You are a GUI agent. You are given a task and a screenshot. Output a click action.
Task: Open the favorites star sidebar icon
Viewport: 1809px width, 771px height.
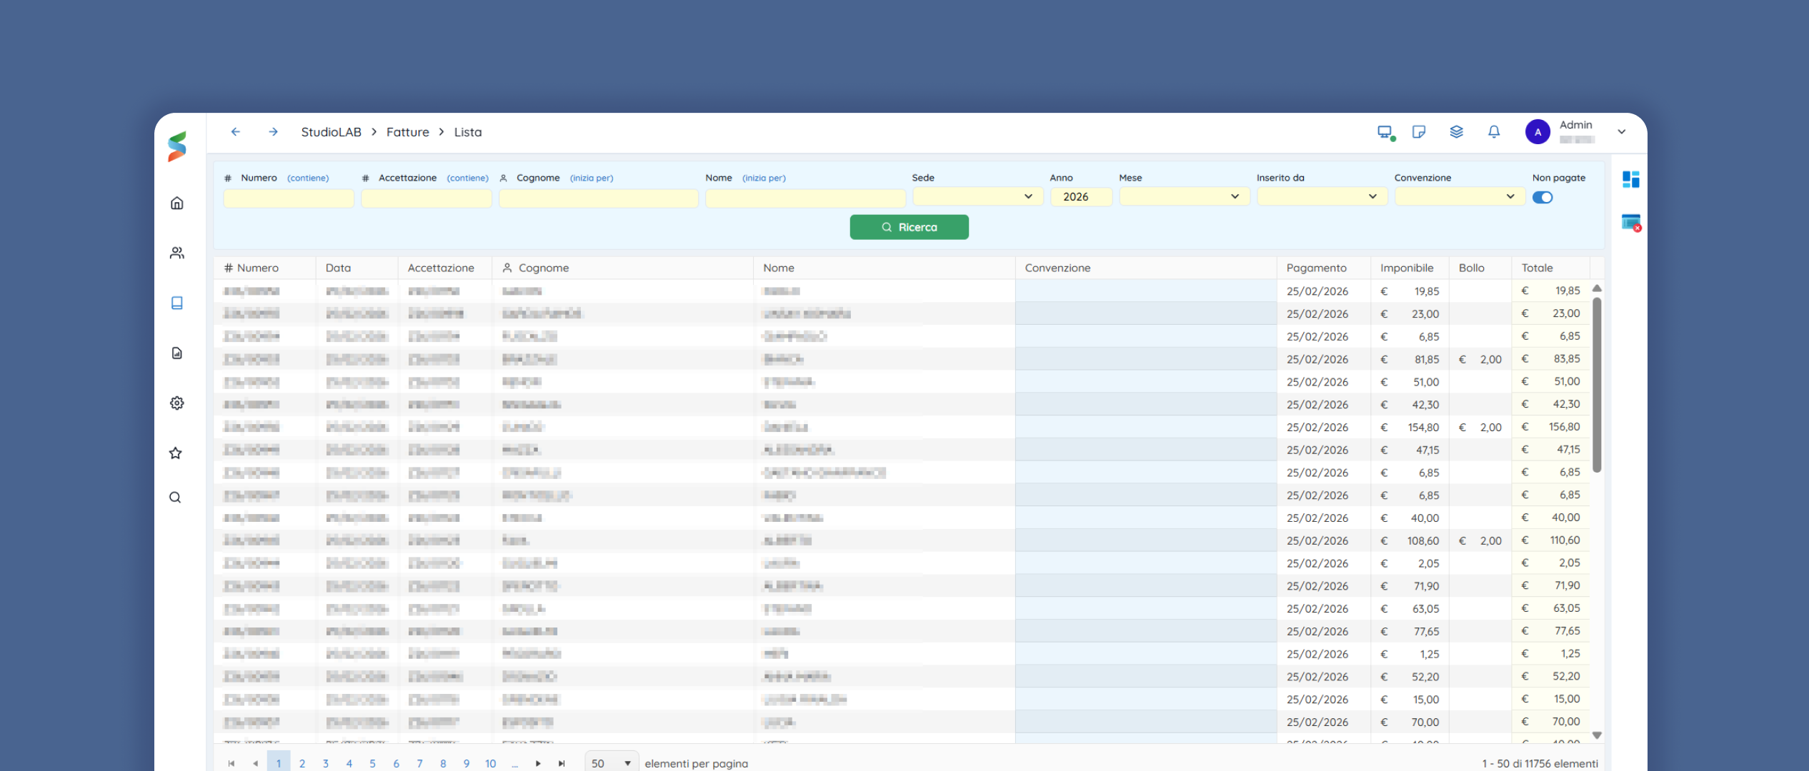(x=176, y=453)
